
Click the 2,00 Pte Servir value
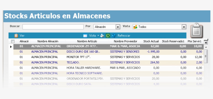(199, 62)
